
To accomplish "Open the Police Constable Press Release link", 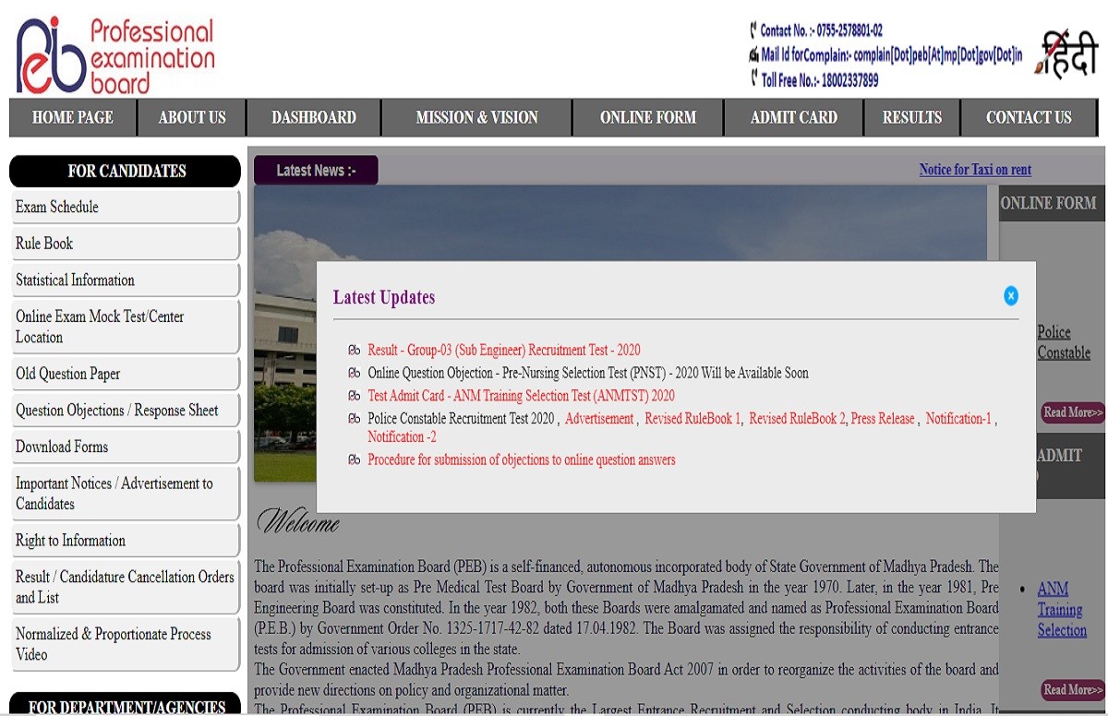I will pos(883,419).
